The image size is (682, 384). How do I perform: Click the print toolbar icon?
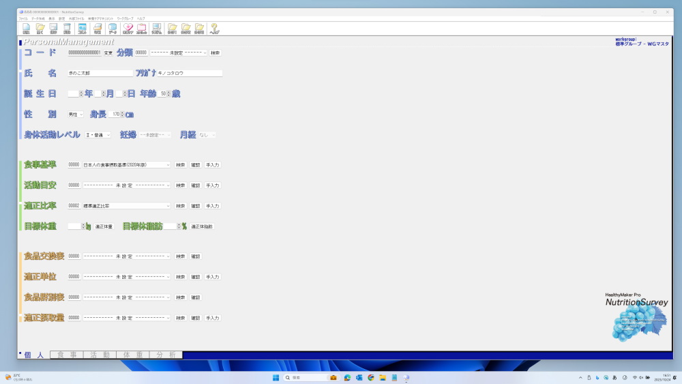coord(98,29)
